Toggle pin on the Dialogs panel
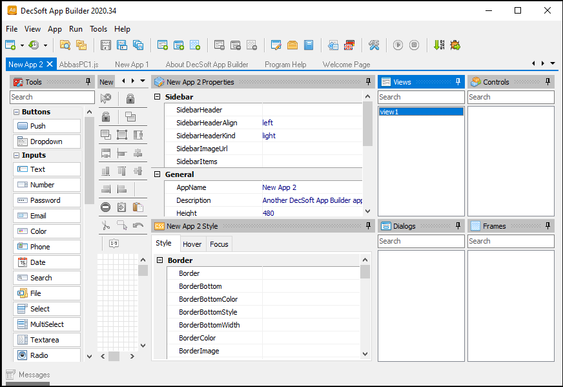Screen dimensions: 563x387 tap(458, 225)
